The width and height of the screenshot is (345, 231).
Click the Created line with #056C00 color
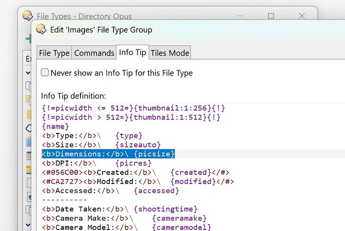pyautogui.click(x=136, y=172)
